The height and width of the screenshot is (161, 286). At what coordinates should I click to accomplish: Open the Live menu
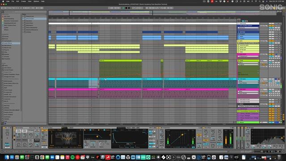coord(8,1)
